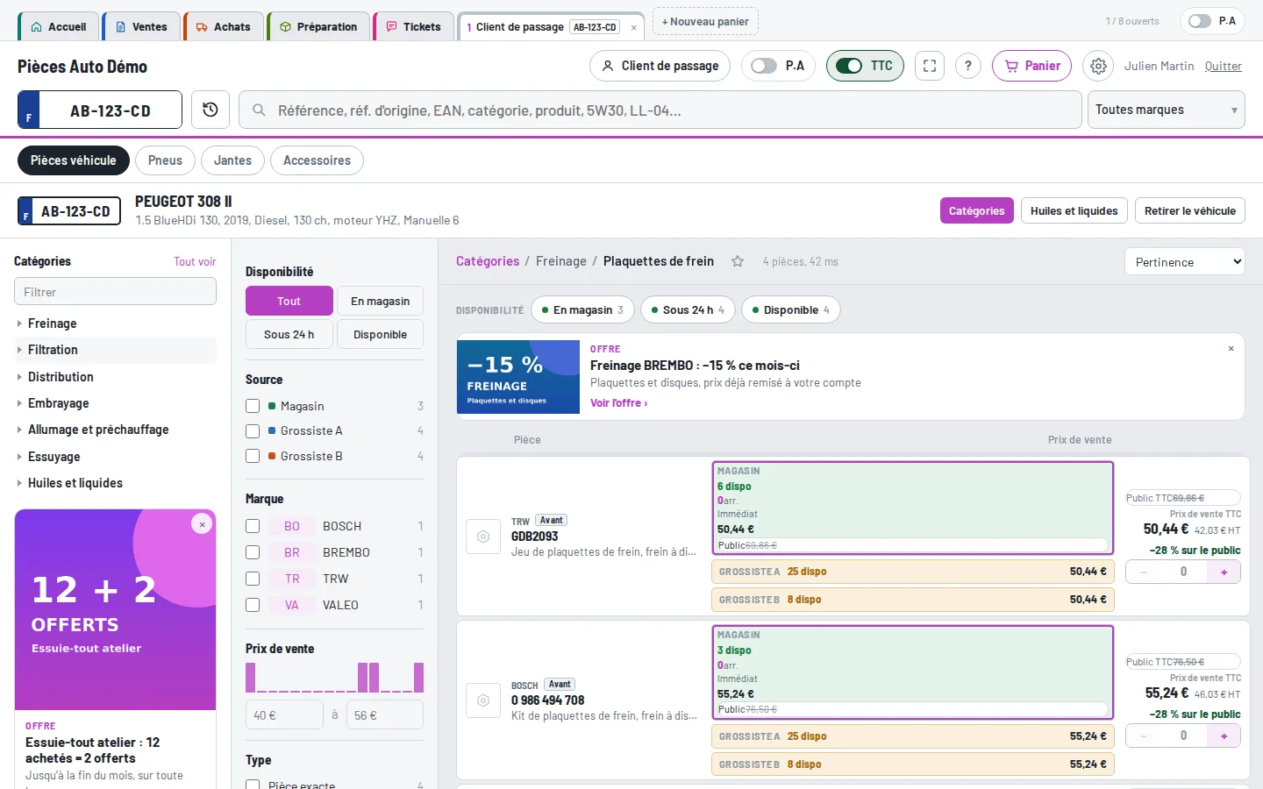Open the Toutes marques dropdown

(1167, 110)
